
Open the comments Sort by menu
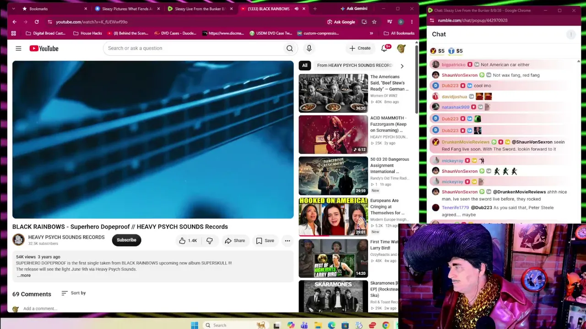click(74, 293)
